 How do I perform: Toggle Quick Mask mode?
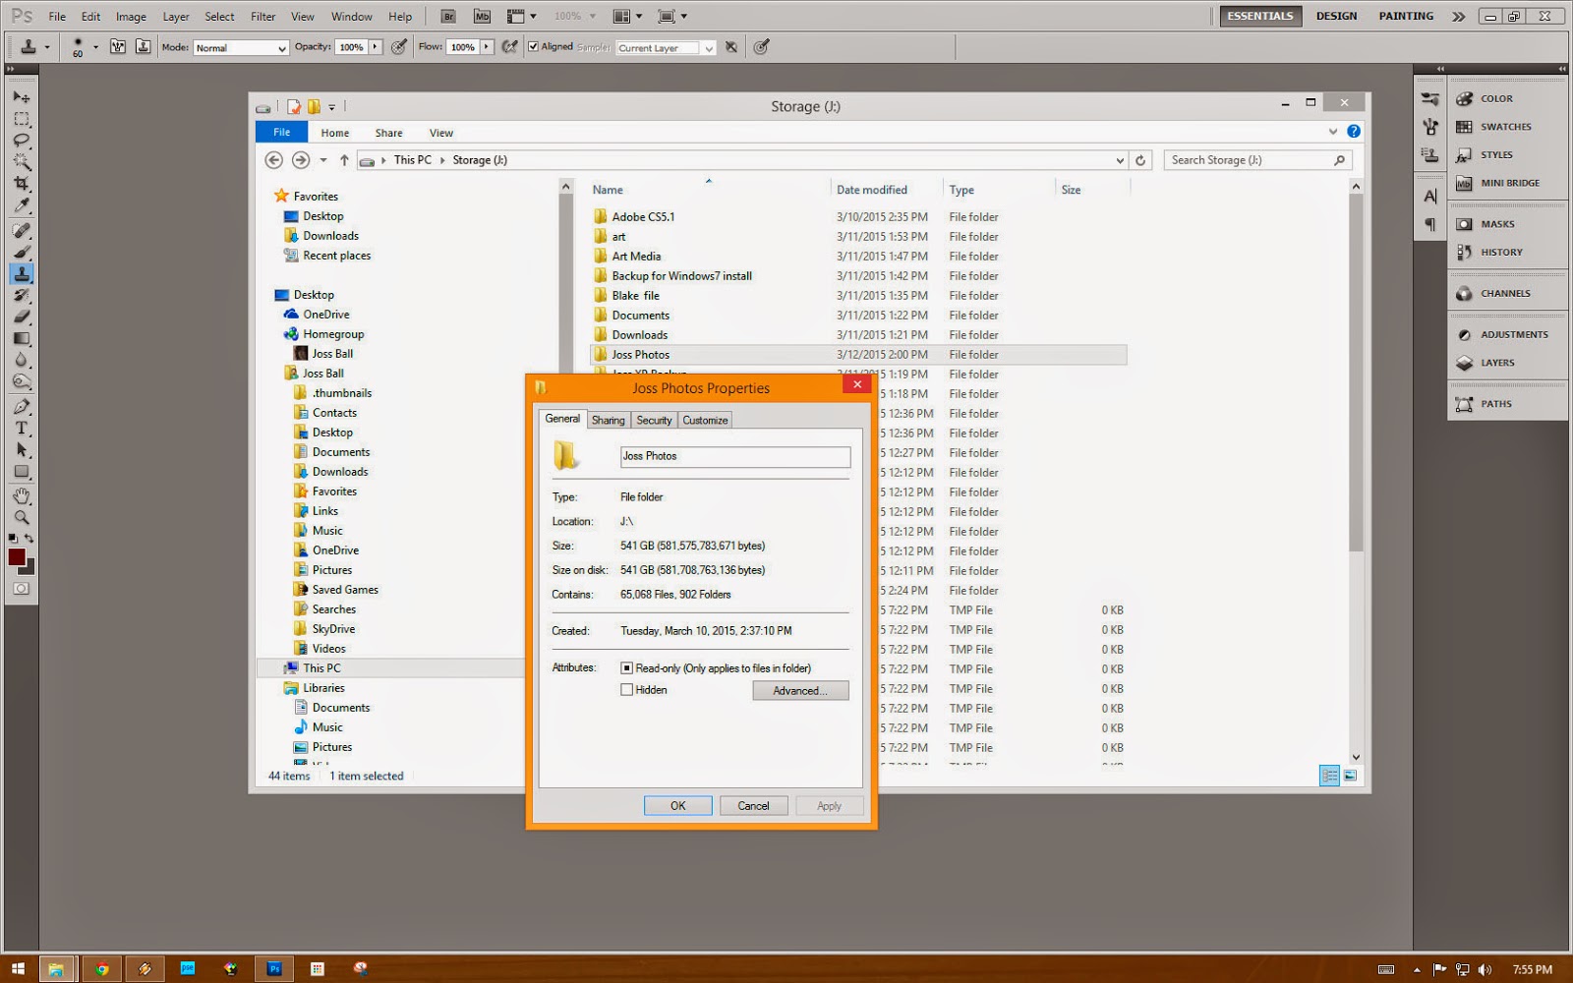(x=21, y=589)
